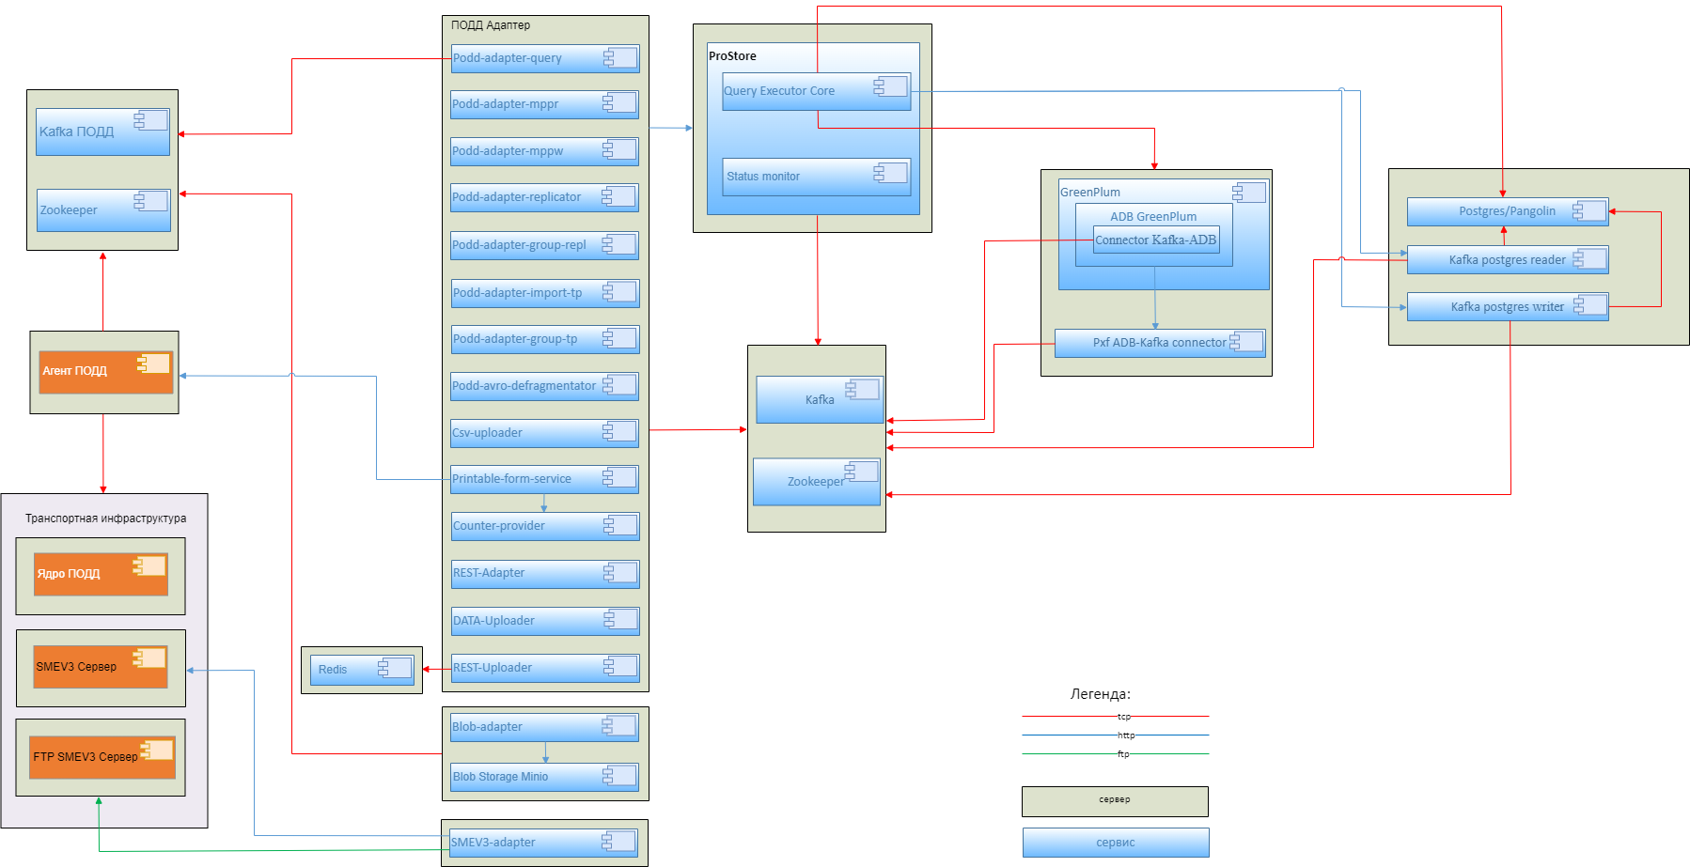Screen dimensions: 1690x867
Task: Click the beige сервер legend swatch
Action: point(1115,801)
